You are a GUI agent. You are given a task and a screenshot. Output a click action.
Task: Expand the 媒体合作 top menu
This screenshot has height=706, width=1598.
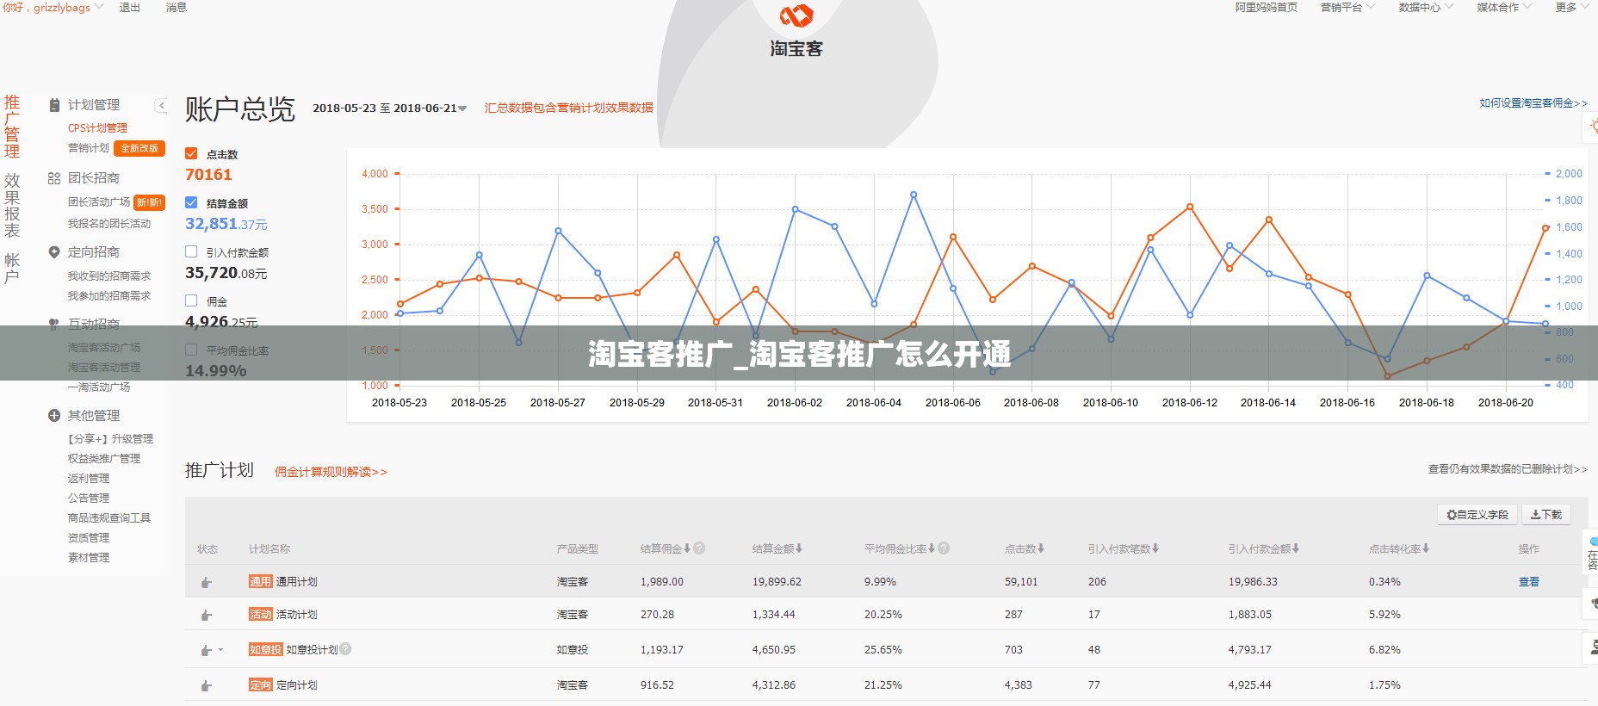coord(1504,8)
